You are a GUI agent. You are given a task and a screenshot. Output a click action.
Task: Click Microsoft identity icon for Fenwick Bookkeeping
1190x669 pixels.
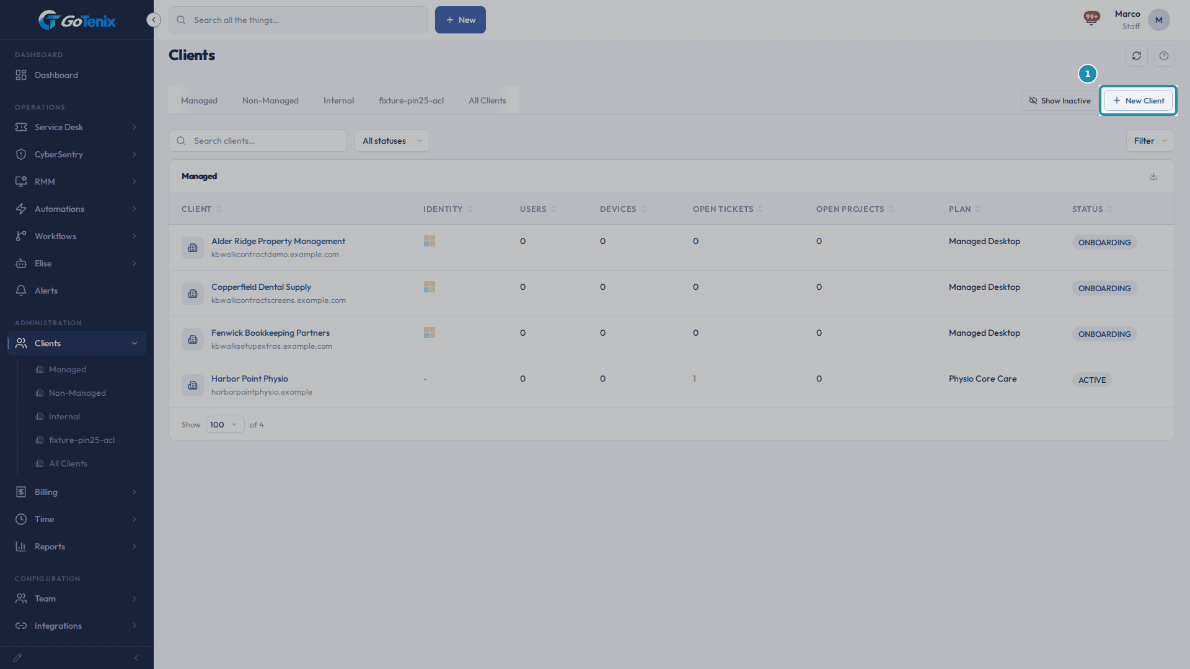pos(430,333)
